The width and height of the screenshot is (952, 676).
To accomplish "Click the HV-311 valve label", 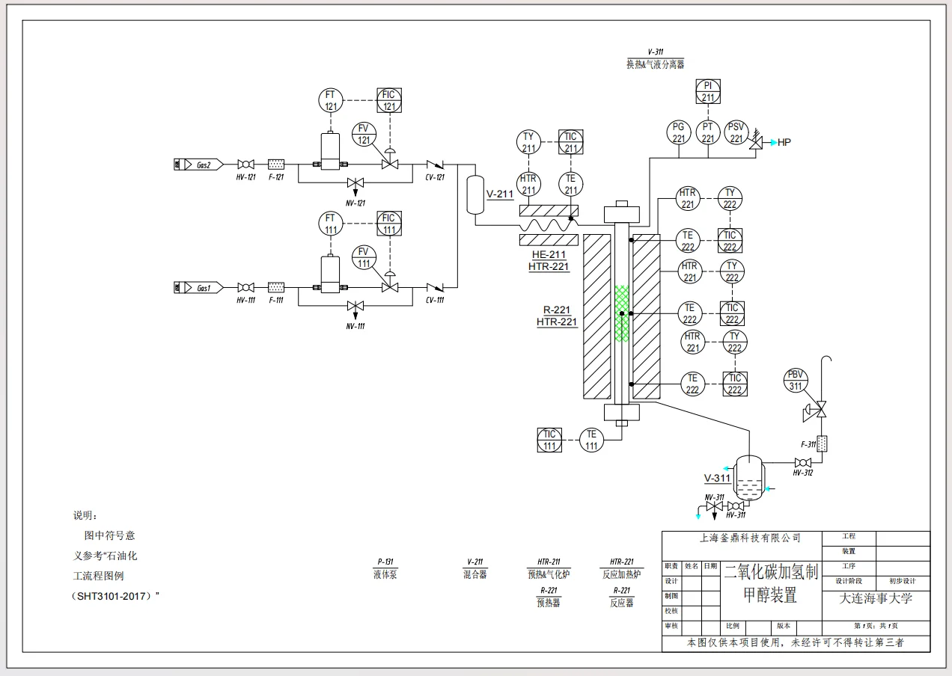I will click(x=736, y=514).
